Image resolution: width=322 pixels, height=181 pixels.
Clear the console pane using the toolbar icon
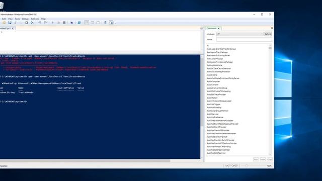click(x=32, y=23)
